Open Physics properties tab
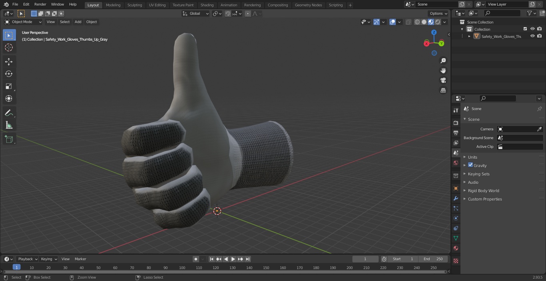 click(456, 218)
